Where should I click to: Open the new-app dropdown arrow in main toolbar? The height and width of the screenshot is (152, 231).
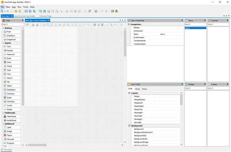tap(5, 11)
